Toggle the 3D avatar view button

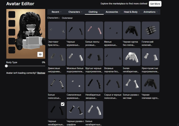click(40, 54)
